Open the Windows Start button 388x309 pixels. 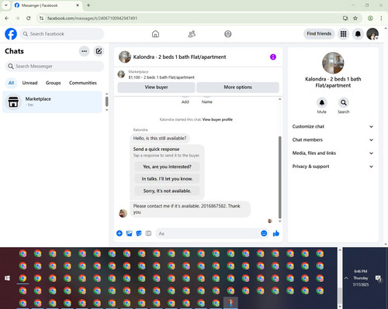(7, 278)
